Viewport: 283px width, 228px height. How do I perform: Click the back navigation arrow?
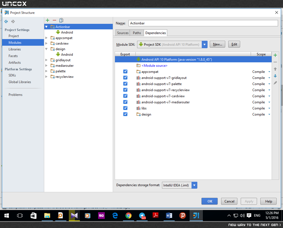pos(6,22)
